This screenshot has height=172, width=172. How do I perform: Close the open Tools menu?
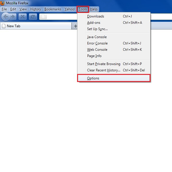point(83,9)
